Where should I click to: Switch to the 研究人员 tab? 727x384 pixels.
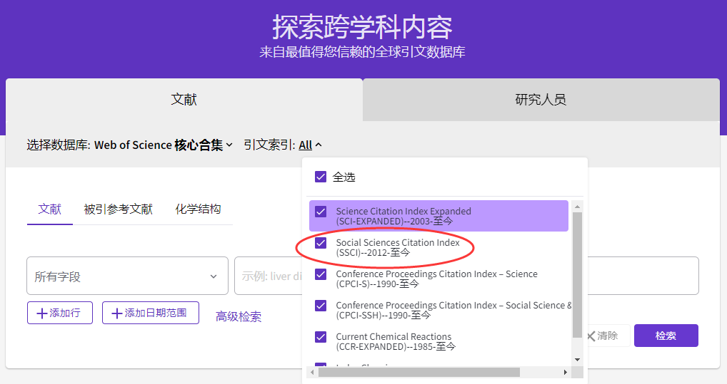[541, 100]
